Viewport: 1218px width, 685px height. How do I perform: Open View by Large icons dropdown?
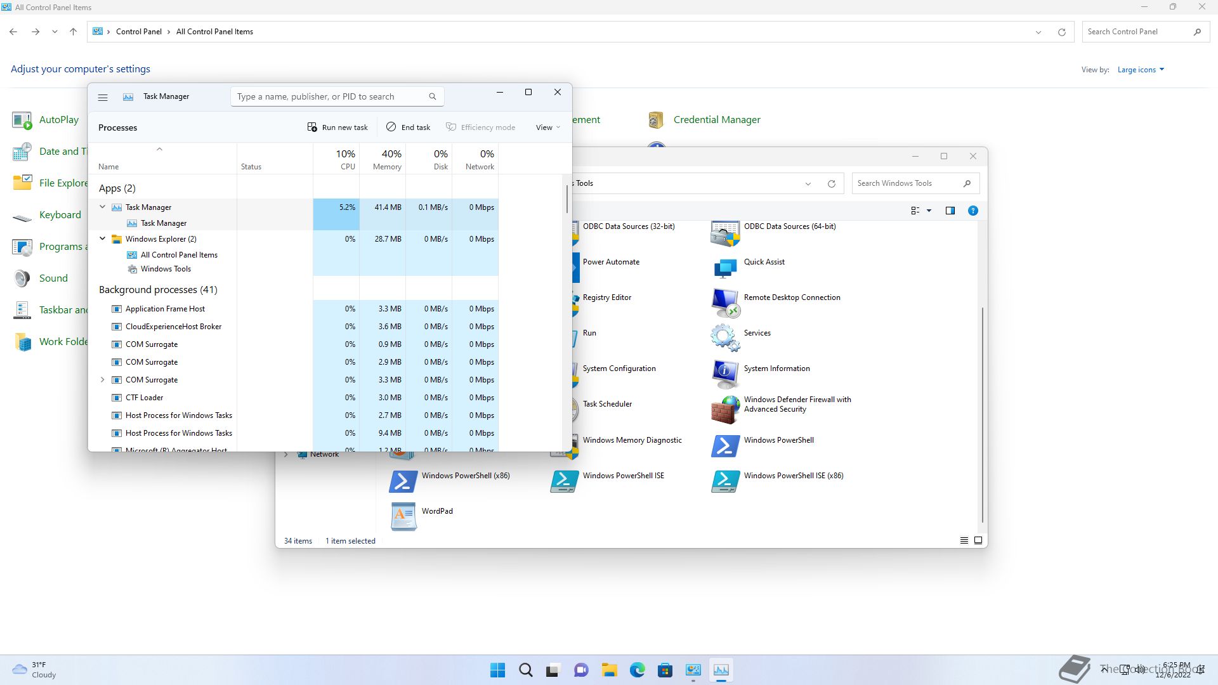coord(1141,70)
